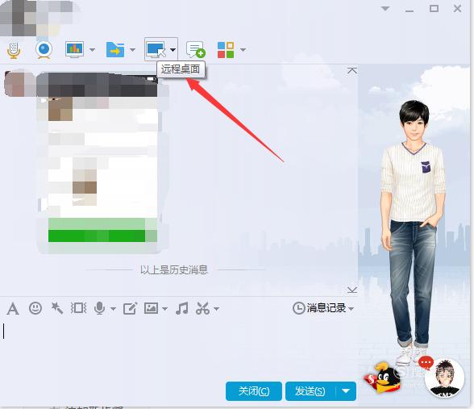Screen dimensions: 474x409
Task: Start a voice call with microphone icon
Action: 14,50
